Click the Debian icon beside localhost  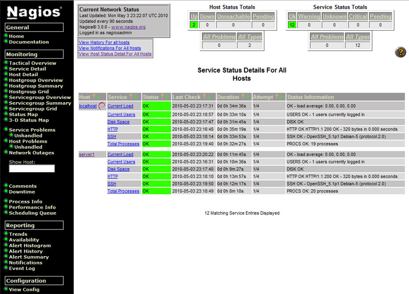coord(102,106)
